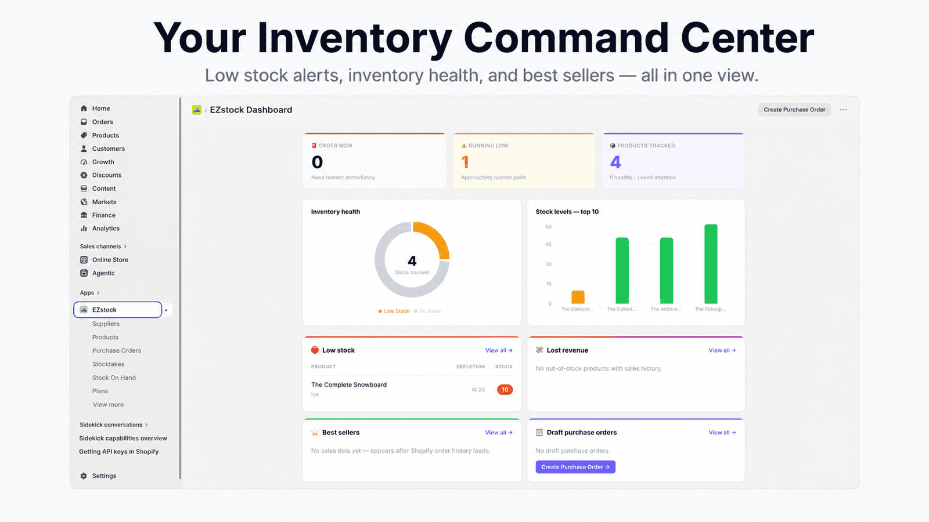Click the Content icon in the sidebar
The height and width of the screenshot is (522, 929).
tap(84, 188)
